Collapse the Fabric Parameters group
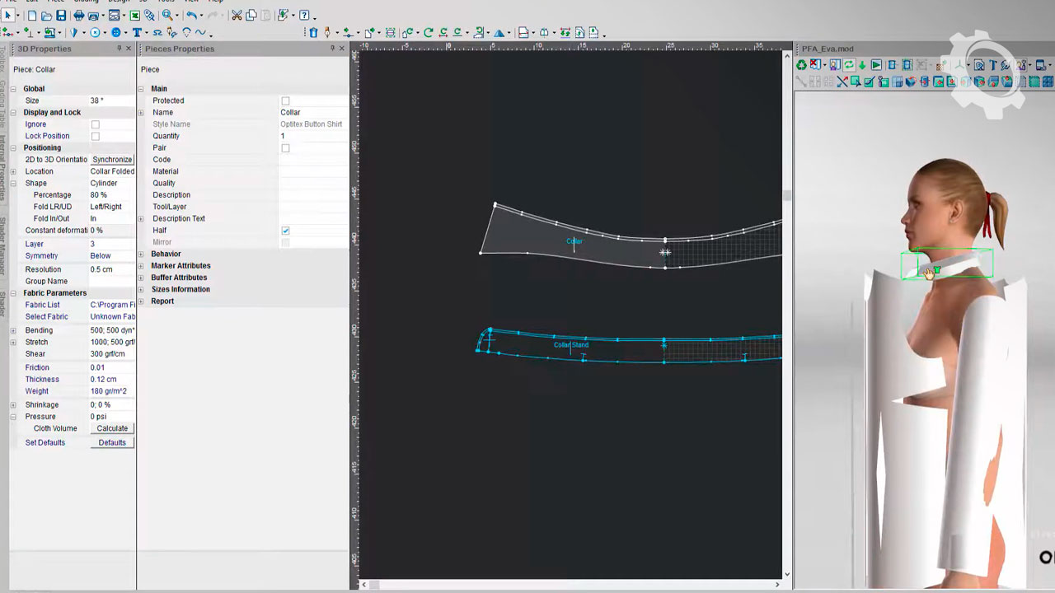Viewport: 1055px width, 593px height. [x=13, y=293]
